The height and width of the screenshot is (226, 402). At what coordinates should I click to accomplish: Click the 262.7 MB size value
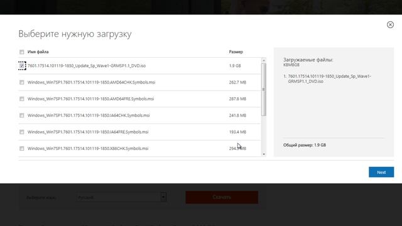[x=237, y=82]
